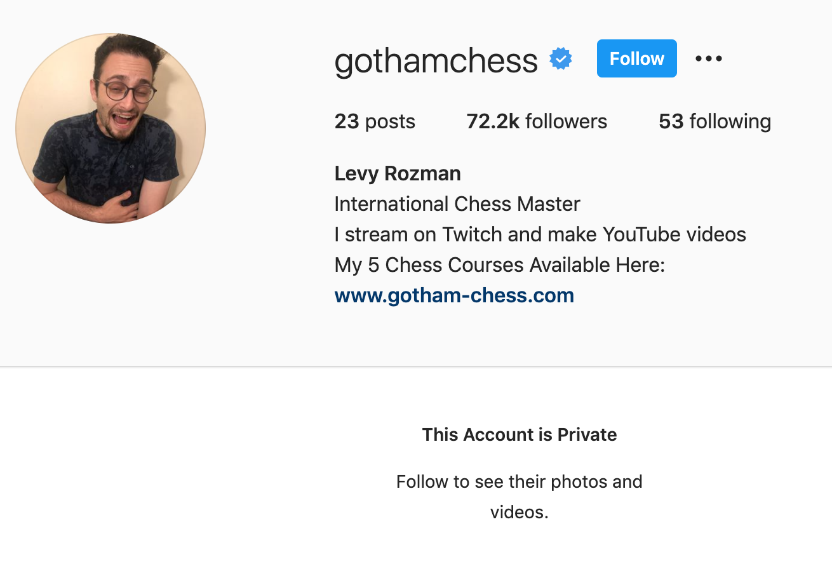Screen dimensions: 832x564
Task: Click the Follow button
Action: (x=636, y=58)
